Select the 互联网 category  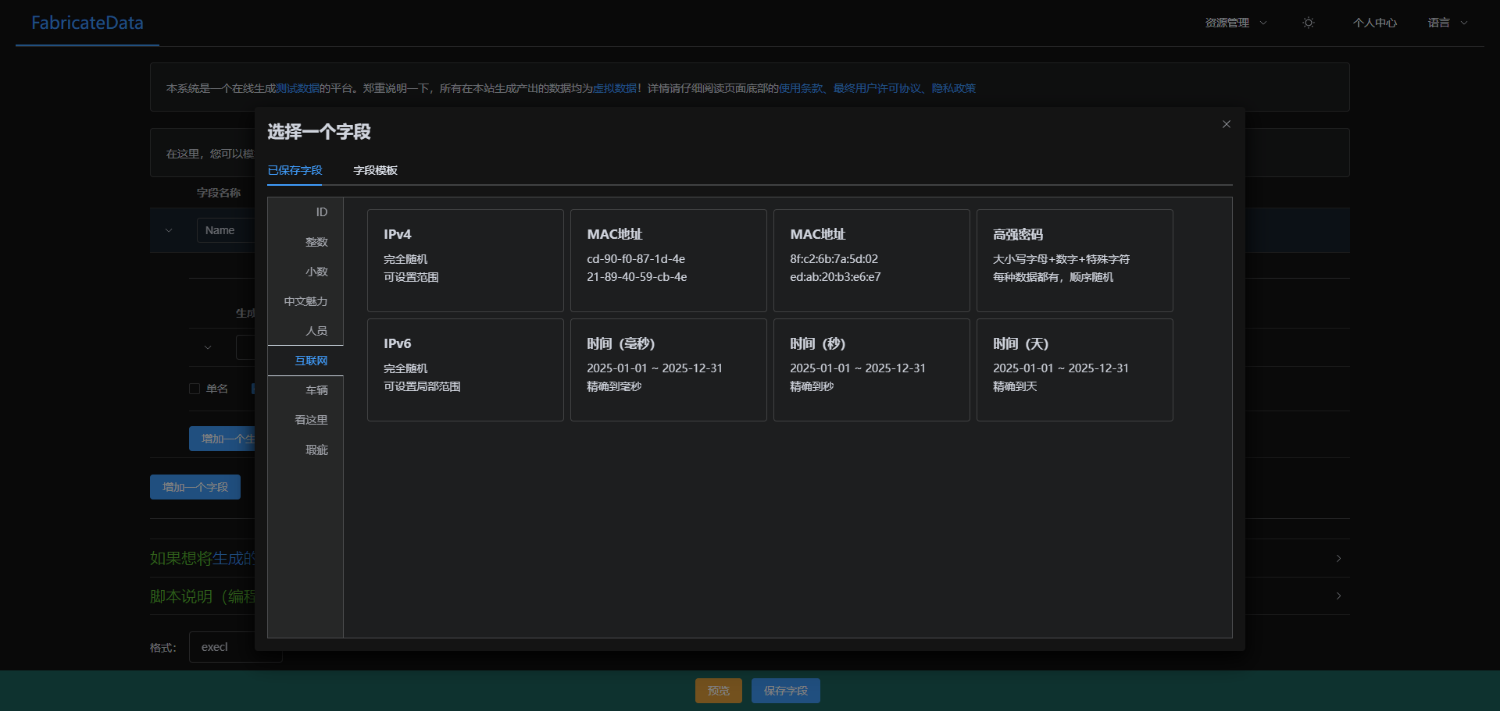click(305, 361)
